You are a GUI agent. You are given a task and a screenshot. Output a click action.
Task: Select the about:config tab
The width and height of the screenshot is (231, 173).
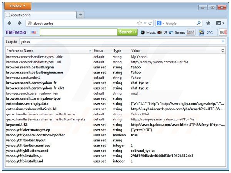pyautogui.click(x=40, y=15)
